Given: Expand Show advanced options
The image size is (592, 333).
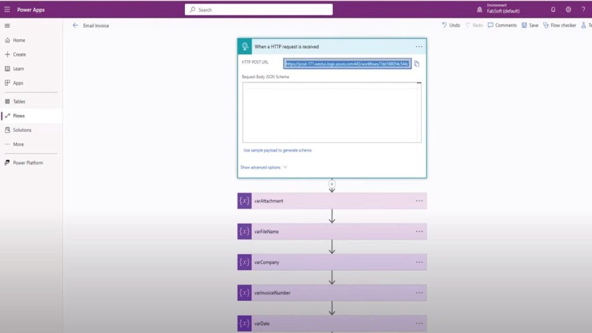Looking at the screenshot, I should coord(264,168).
